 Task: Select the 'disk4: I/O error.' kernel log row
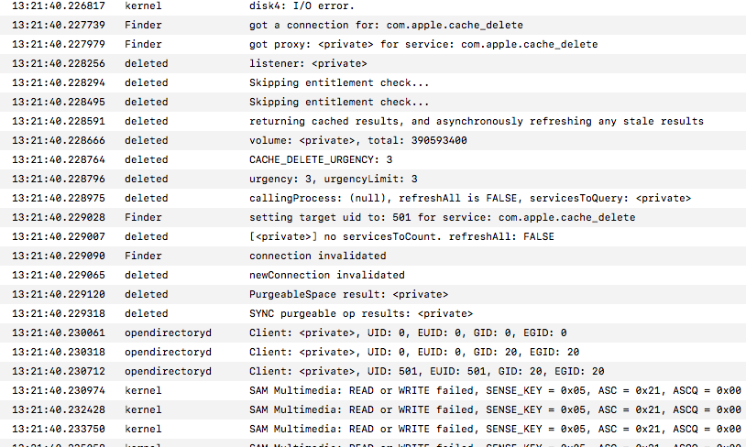pyautogui.click(x=301, y=5)
